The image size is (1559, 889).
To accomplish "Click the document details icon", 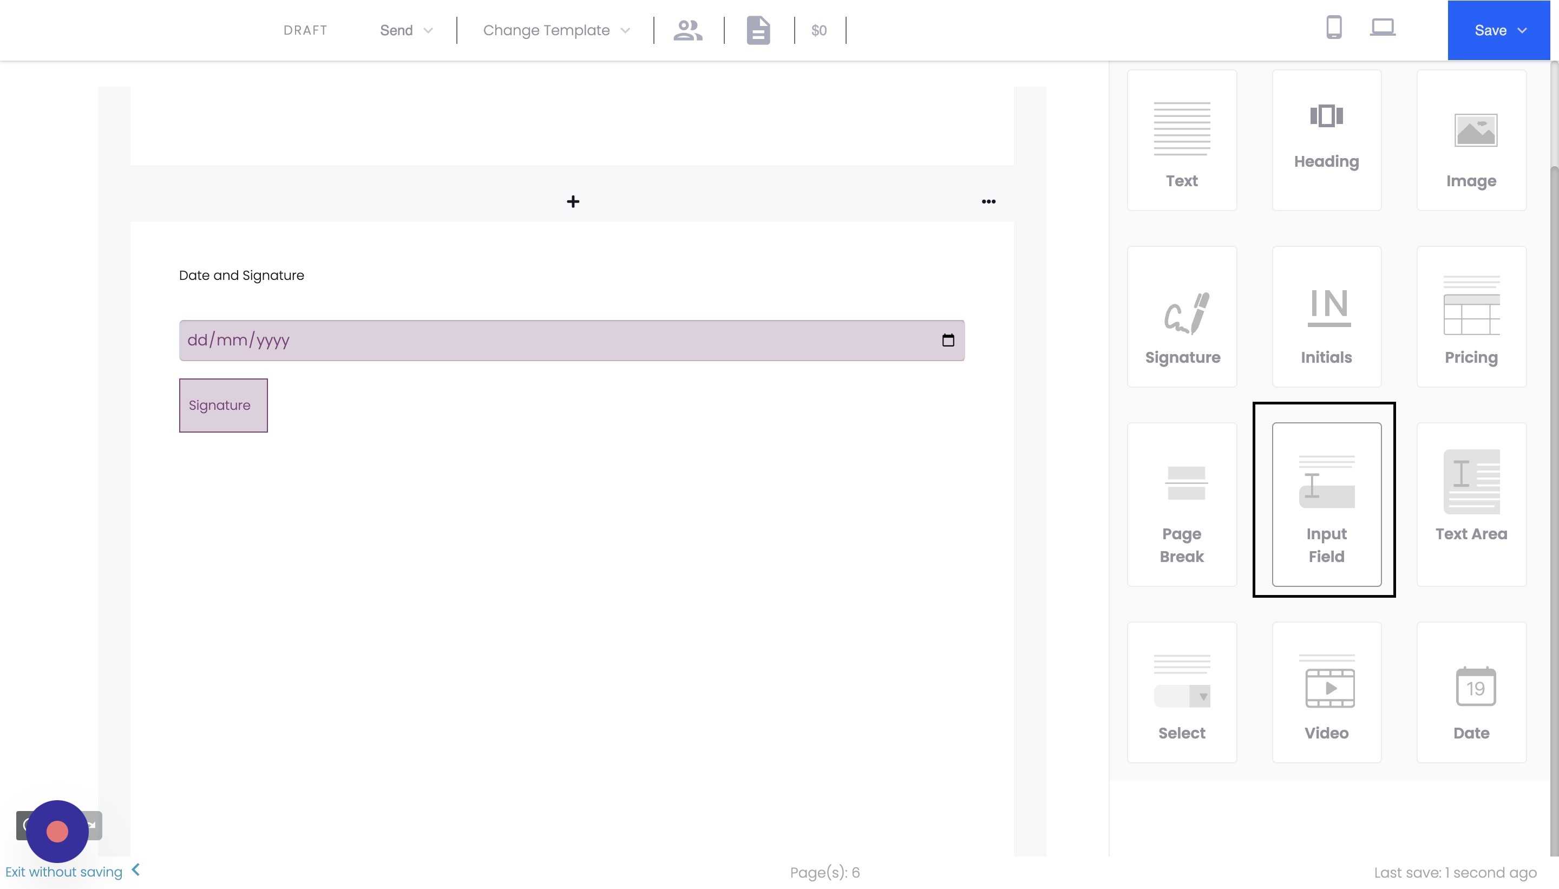I will [x=758, y=30].
